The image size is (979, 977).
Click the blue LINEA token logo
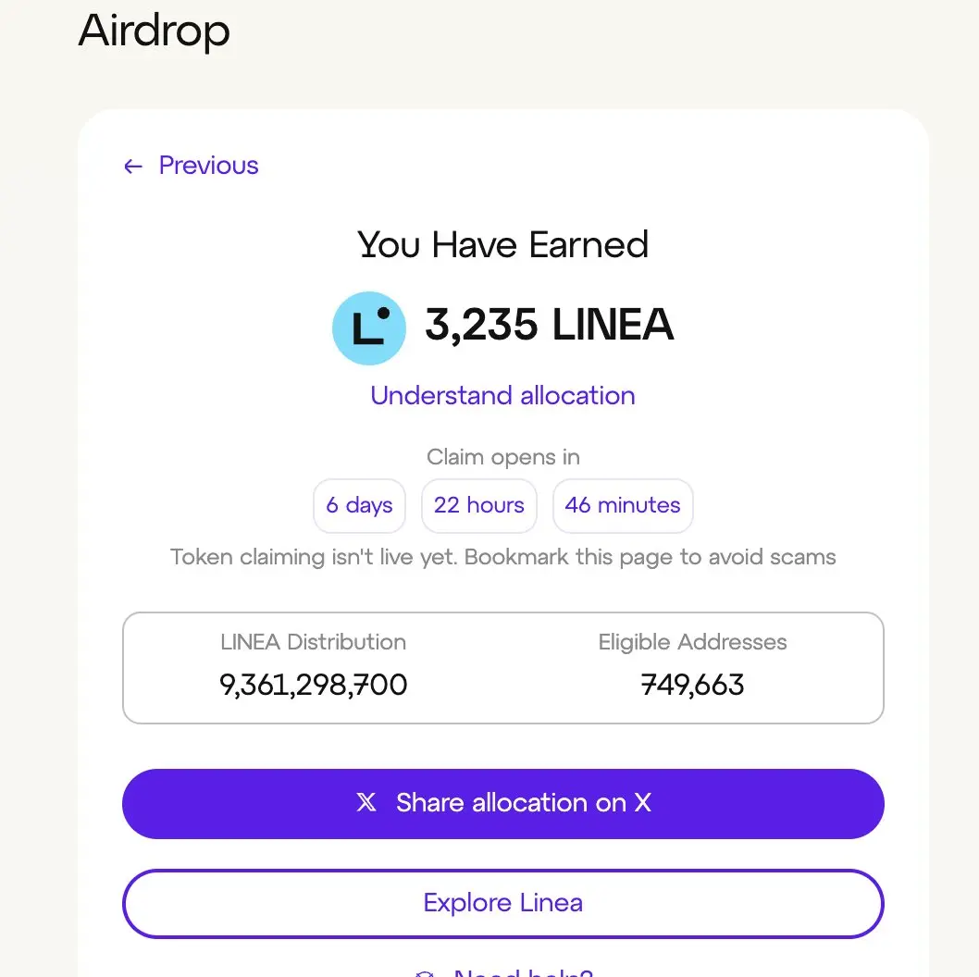pyautogui.click(x=369, y=328)
